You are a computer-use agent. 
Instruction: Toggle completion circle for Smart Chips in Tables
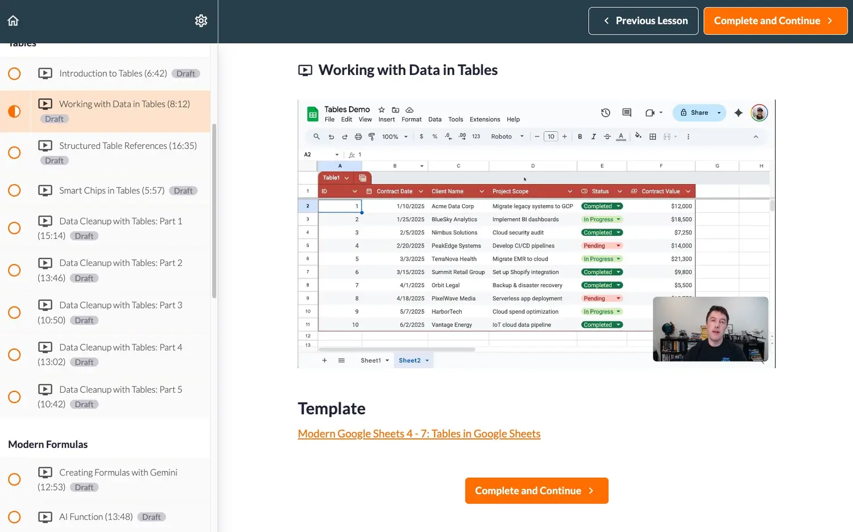point(15,190)
